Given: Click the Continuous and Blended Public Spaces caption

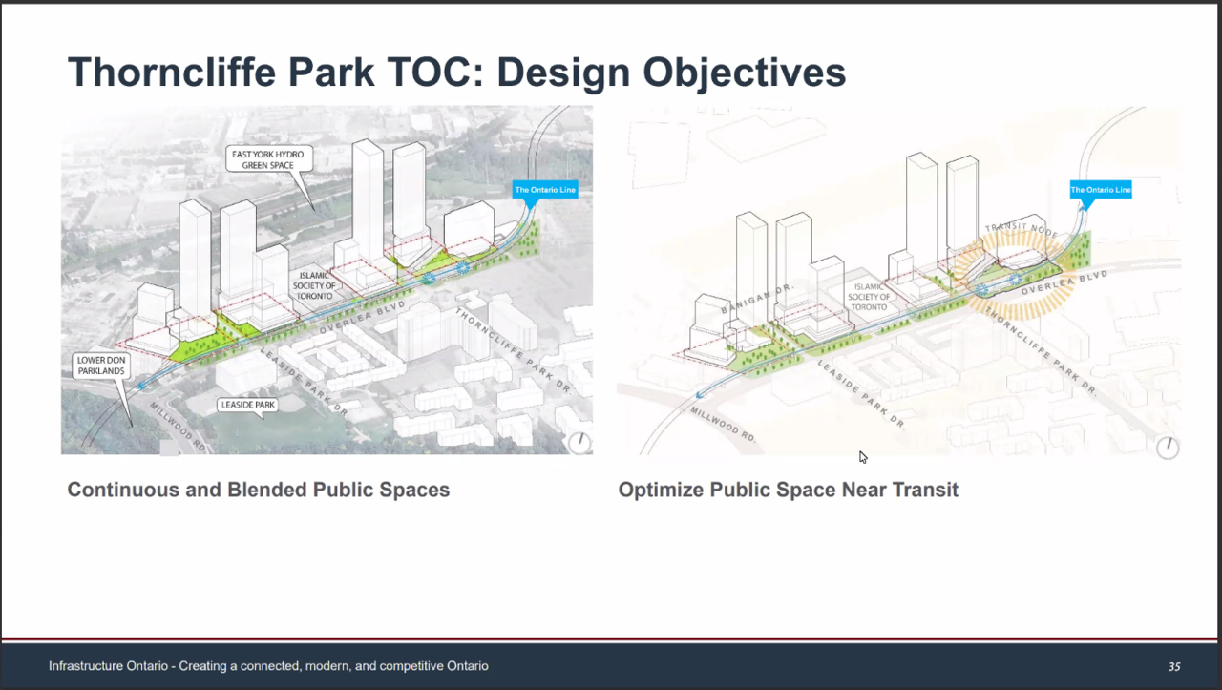Looking at the screenshot, I should (x=258, y=490).
